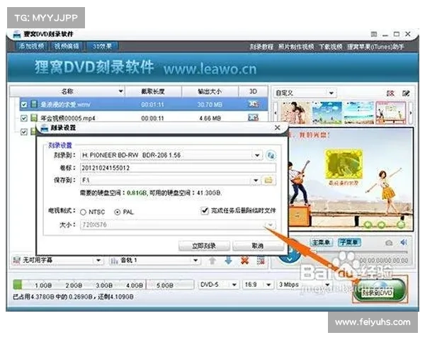This screenshot has width=425, height=340.
Task: Click the subtitle icon beside 无可用字幕
Action: pos(17,260)
